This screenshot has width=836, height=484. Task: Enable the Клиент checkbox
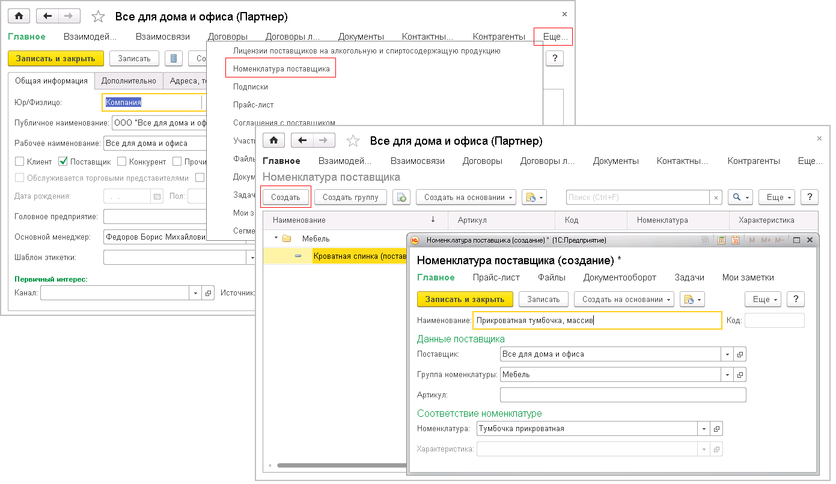(20, 162)
